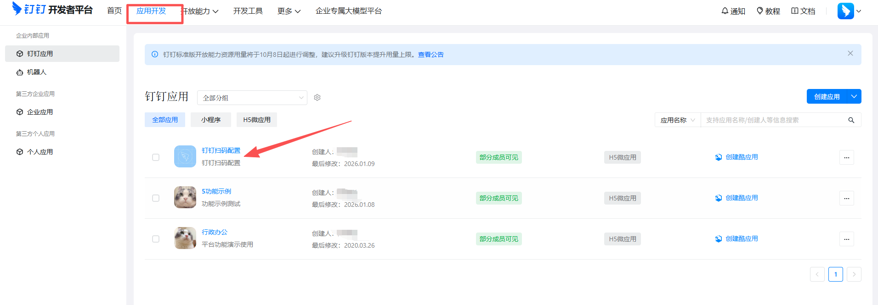The image size is (878, 305).
Task: Go to 首页 in top navigation
Action: [x=114, y=11]
